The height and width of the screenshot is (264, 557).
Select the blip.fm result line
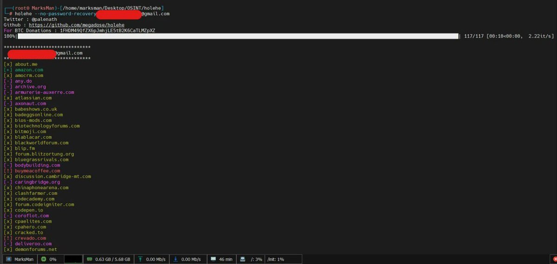pyautogui.click(x=19, y=148)
